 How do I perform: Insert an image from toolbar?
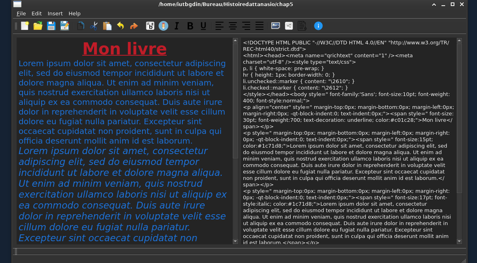(x=276, y=26)
